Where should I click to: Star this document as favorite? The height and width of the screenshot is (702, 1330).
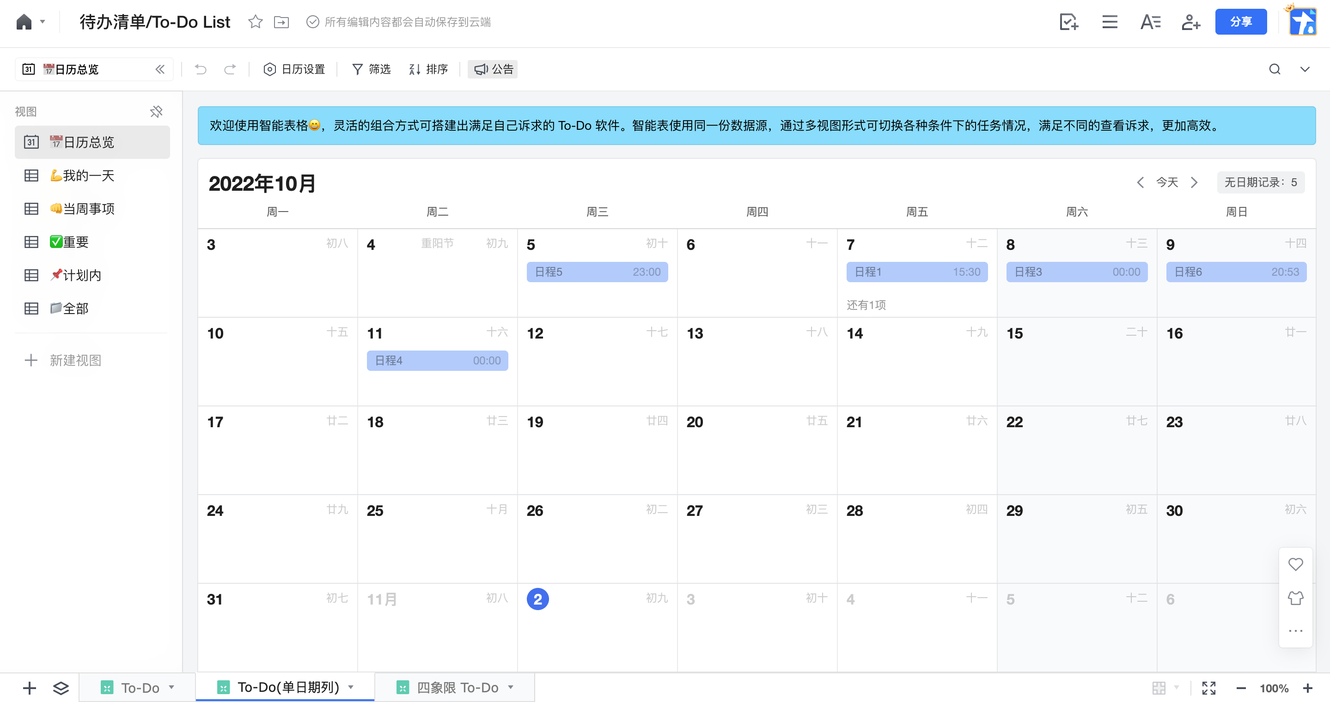[255, 22]
